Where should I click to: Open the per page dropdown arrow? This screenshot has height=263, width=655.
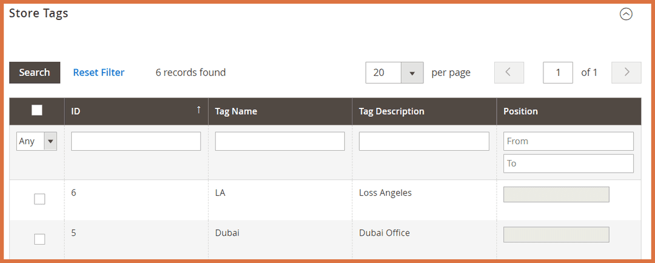(412, 73)
